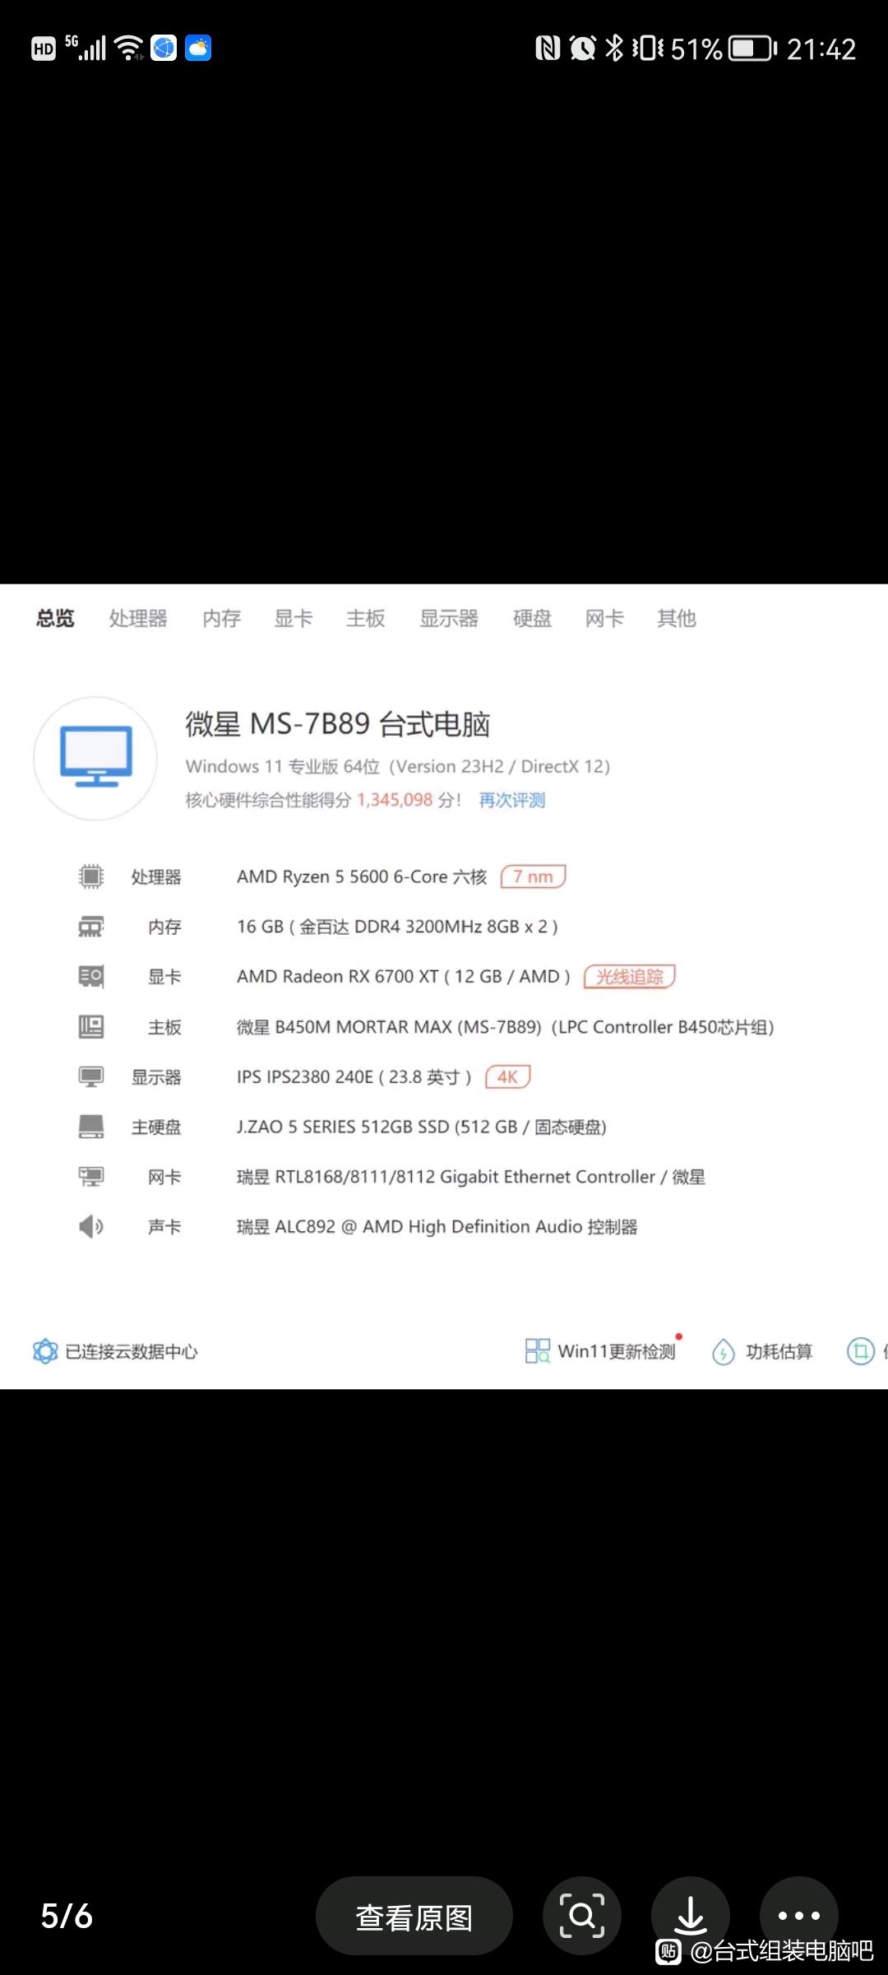Open 功耗估算
Viewport: 888px width, 1975px height.
click(x=762, y=1351)
